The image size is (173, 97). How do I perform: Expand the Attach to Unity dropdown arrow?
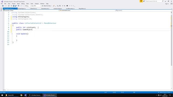click(51, 6)
